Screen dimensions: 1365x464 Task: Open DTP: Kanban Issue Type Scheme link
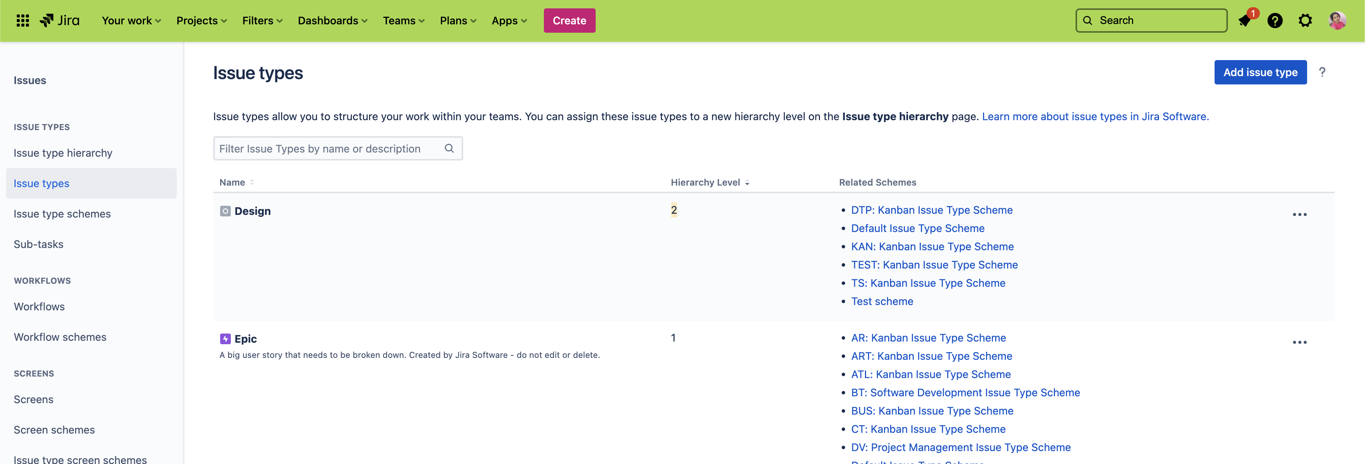point(932,210)
